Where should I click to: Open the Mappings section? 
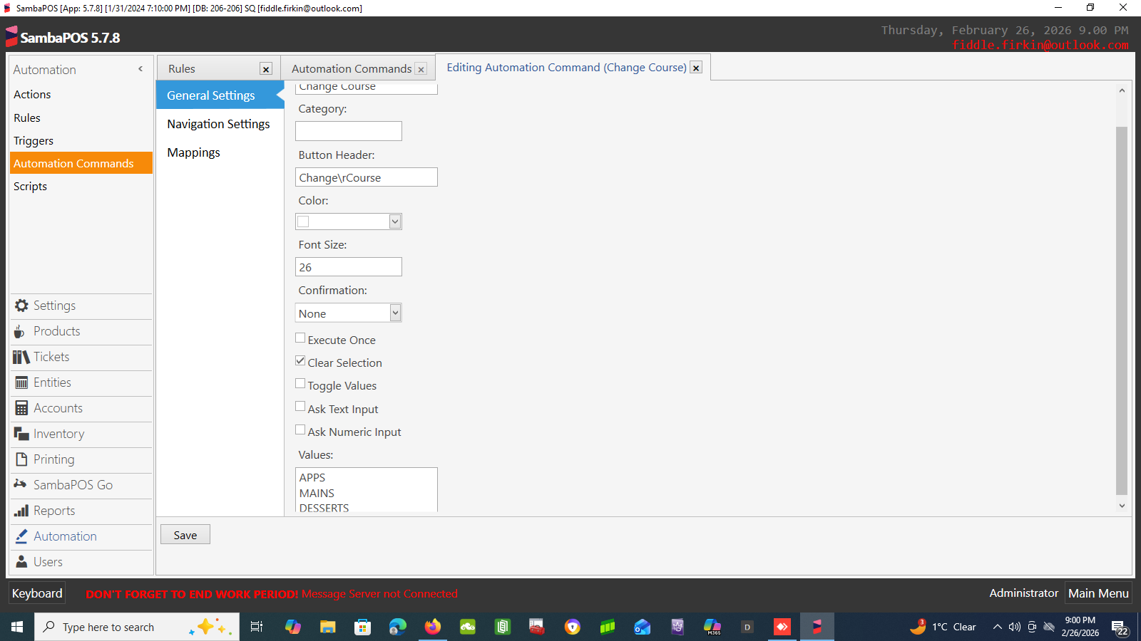(x=193, y=152)
